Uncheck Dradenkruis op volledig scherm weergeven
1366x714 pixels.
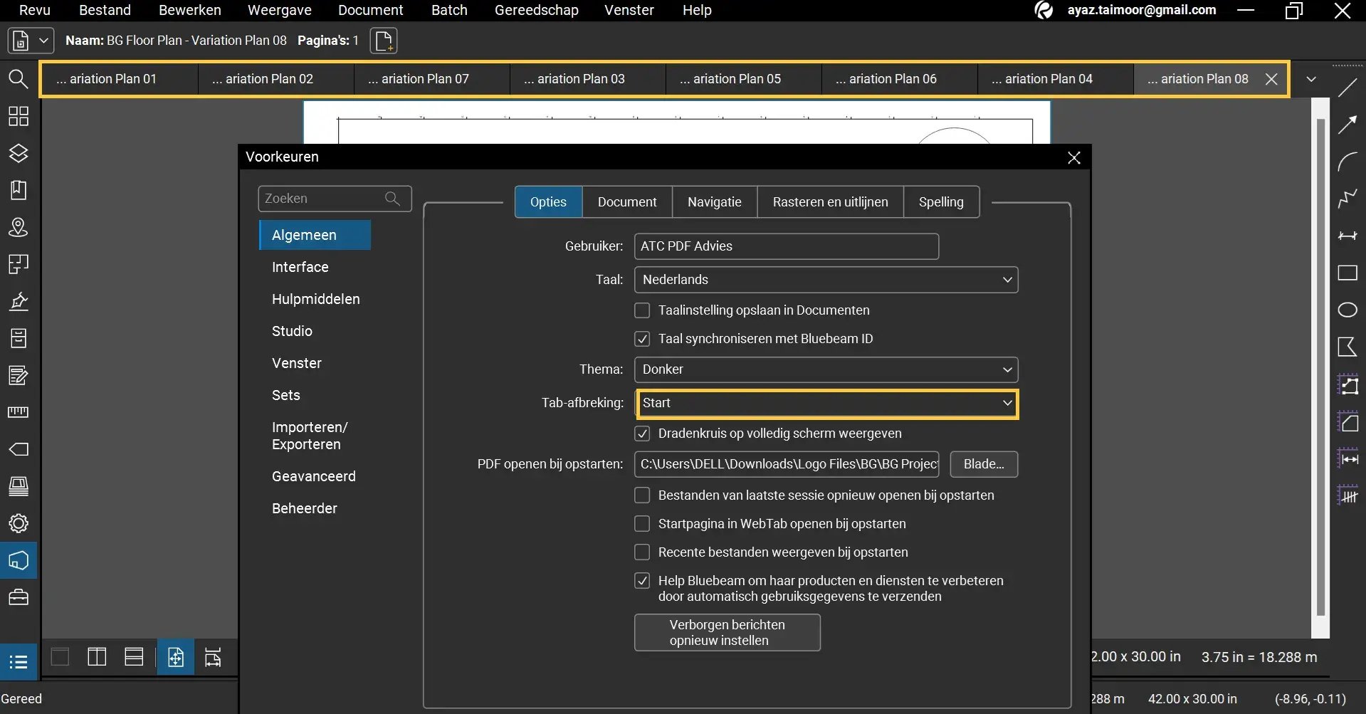point(642,434)
